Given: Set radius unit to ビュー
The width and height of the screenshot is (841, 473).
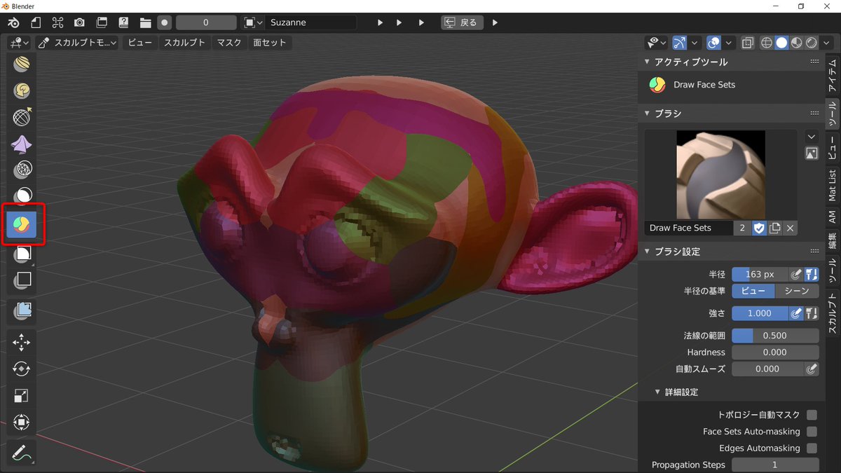Looking at the screenshot, I should [x=753, y=291].
